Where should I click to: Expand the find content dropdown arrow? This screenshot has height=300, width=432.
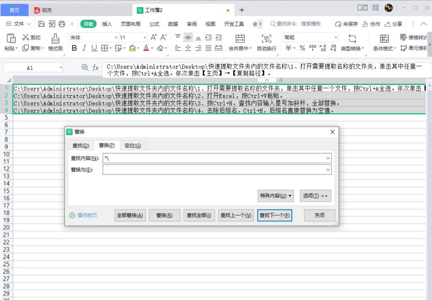click(328, 158)
